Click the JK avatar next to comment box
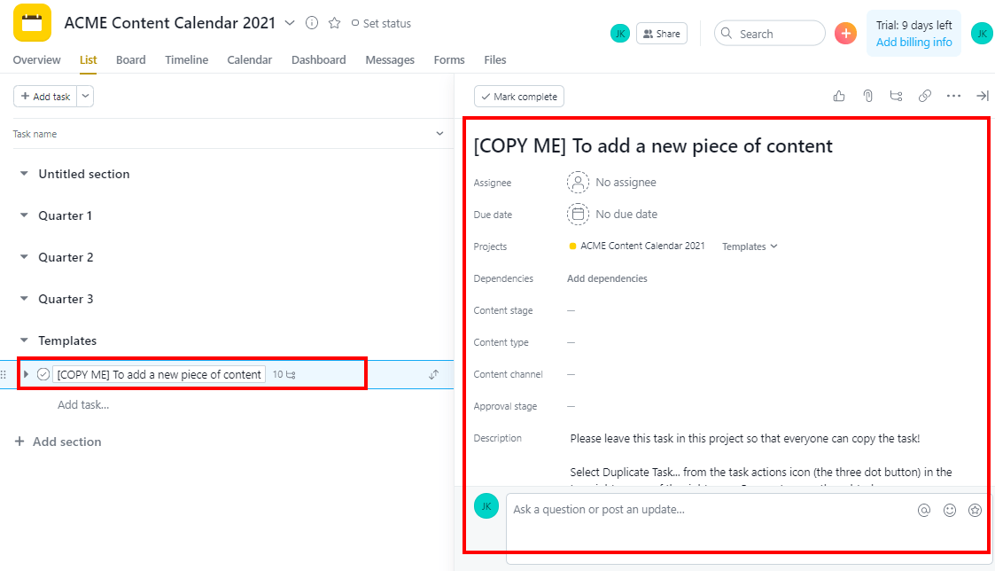This screenshot has height=571, width=995. pos(486,506)
